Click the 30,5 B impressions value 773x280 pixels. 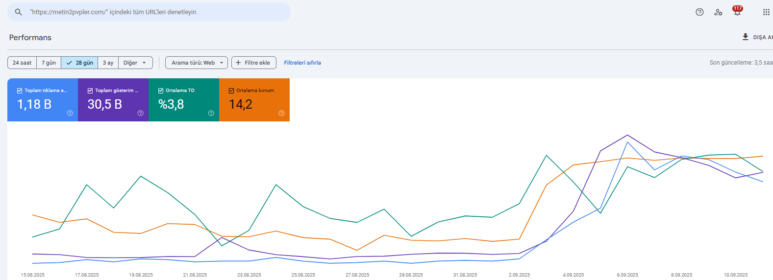pyautogui.click(x=105, y=104)
